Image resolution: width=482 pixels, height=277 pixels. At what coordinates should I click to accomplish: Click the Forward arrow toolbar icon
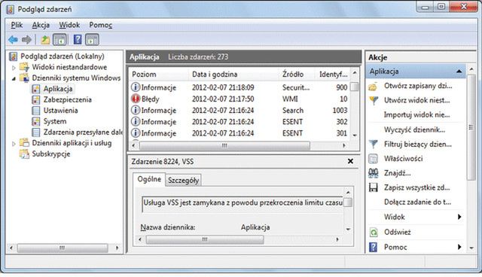coord(27,40)
